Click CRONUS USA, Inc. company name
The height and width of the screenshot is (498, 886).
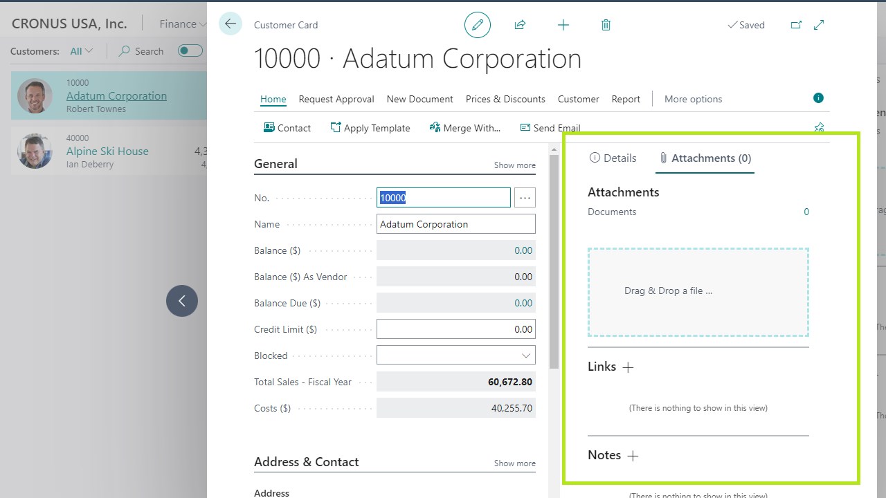(69, 24)
